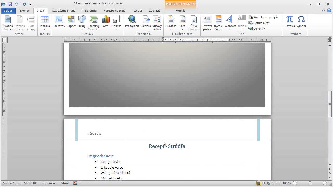
Task: Click the vertical scrollbar thumb
Action: click(x=330, y=104)
